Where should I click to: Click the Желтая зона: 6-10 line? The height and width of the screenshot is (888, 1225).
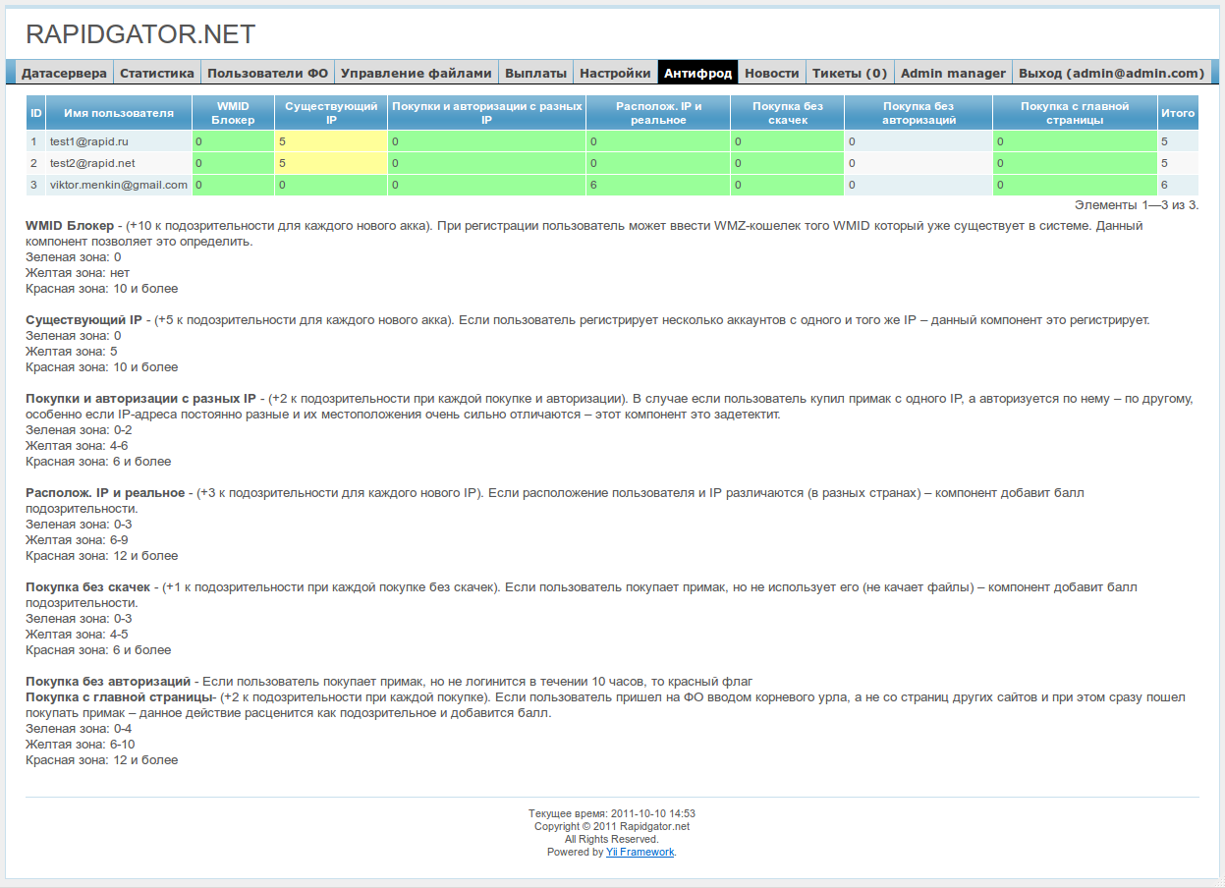[x=81, y=745]
